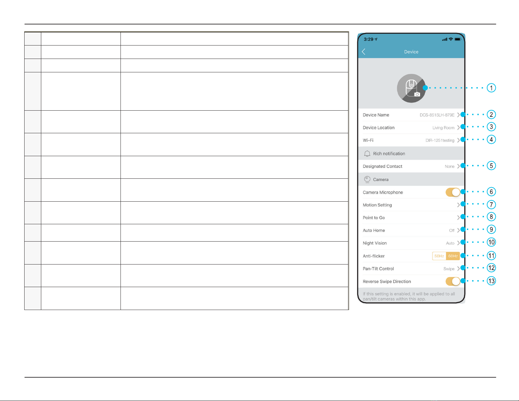This screenshot has height=401, width=519.
Task: Tap Point to Go label
Action: coord(374,218)
